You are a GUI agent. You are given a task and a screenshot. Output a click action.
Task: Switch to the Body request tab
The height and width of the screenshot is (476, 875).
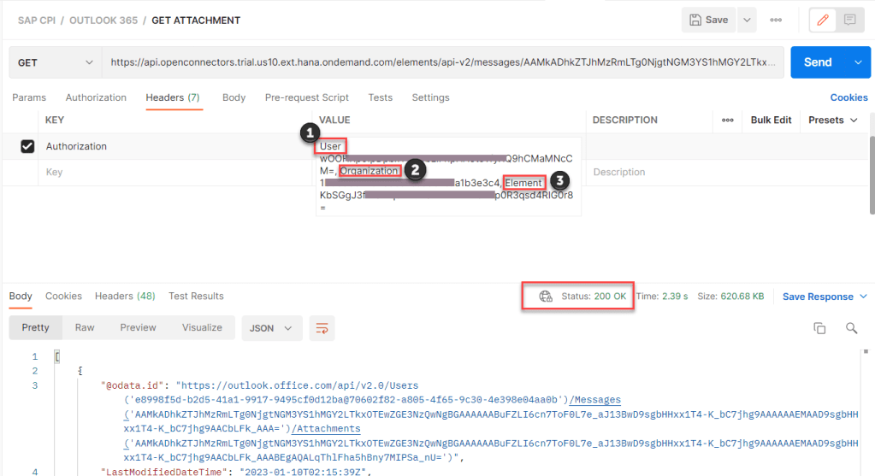click(x=234, y=97)
